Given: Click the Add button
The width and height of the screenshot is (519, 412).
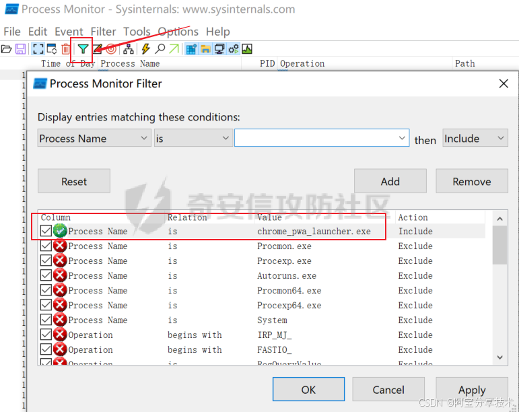Looking at the screenshot, I should tap(390, 181).
